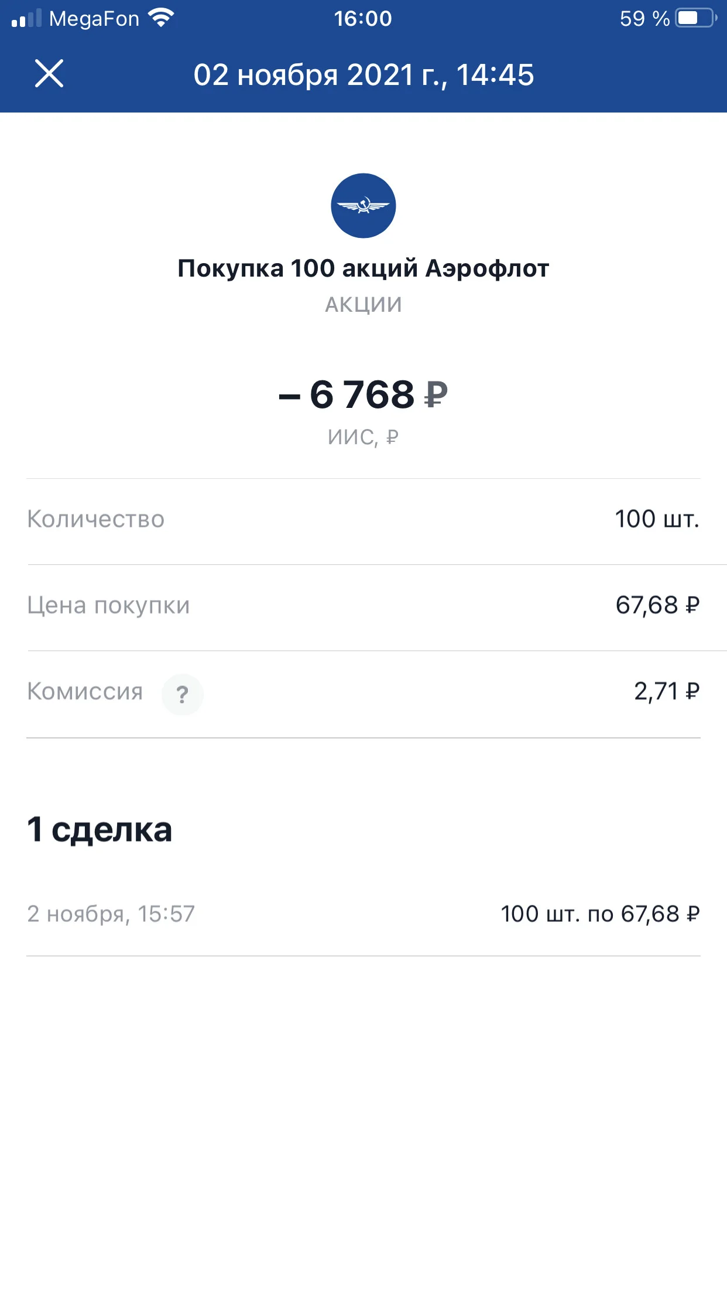The height and width of the screenshot is (1294, 727).
Task: Tap the Aeroflot company logo icon
Action: click(x=364, y=206)
